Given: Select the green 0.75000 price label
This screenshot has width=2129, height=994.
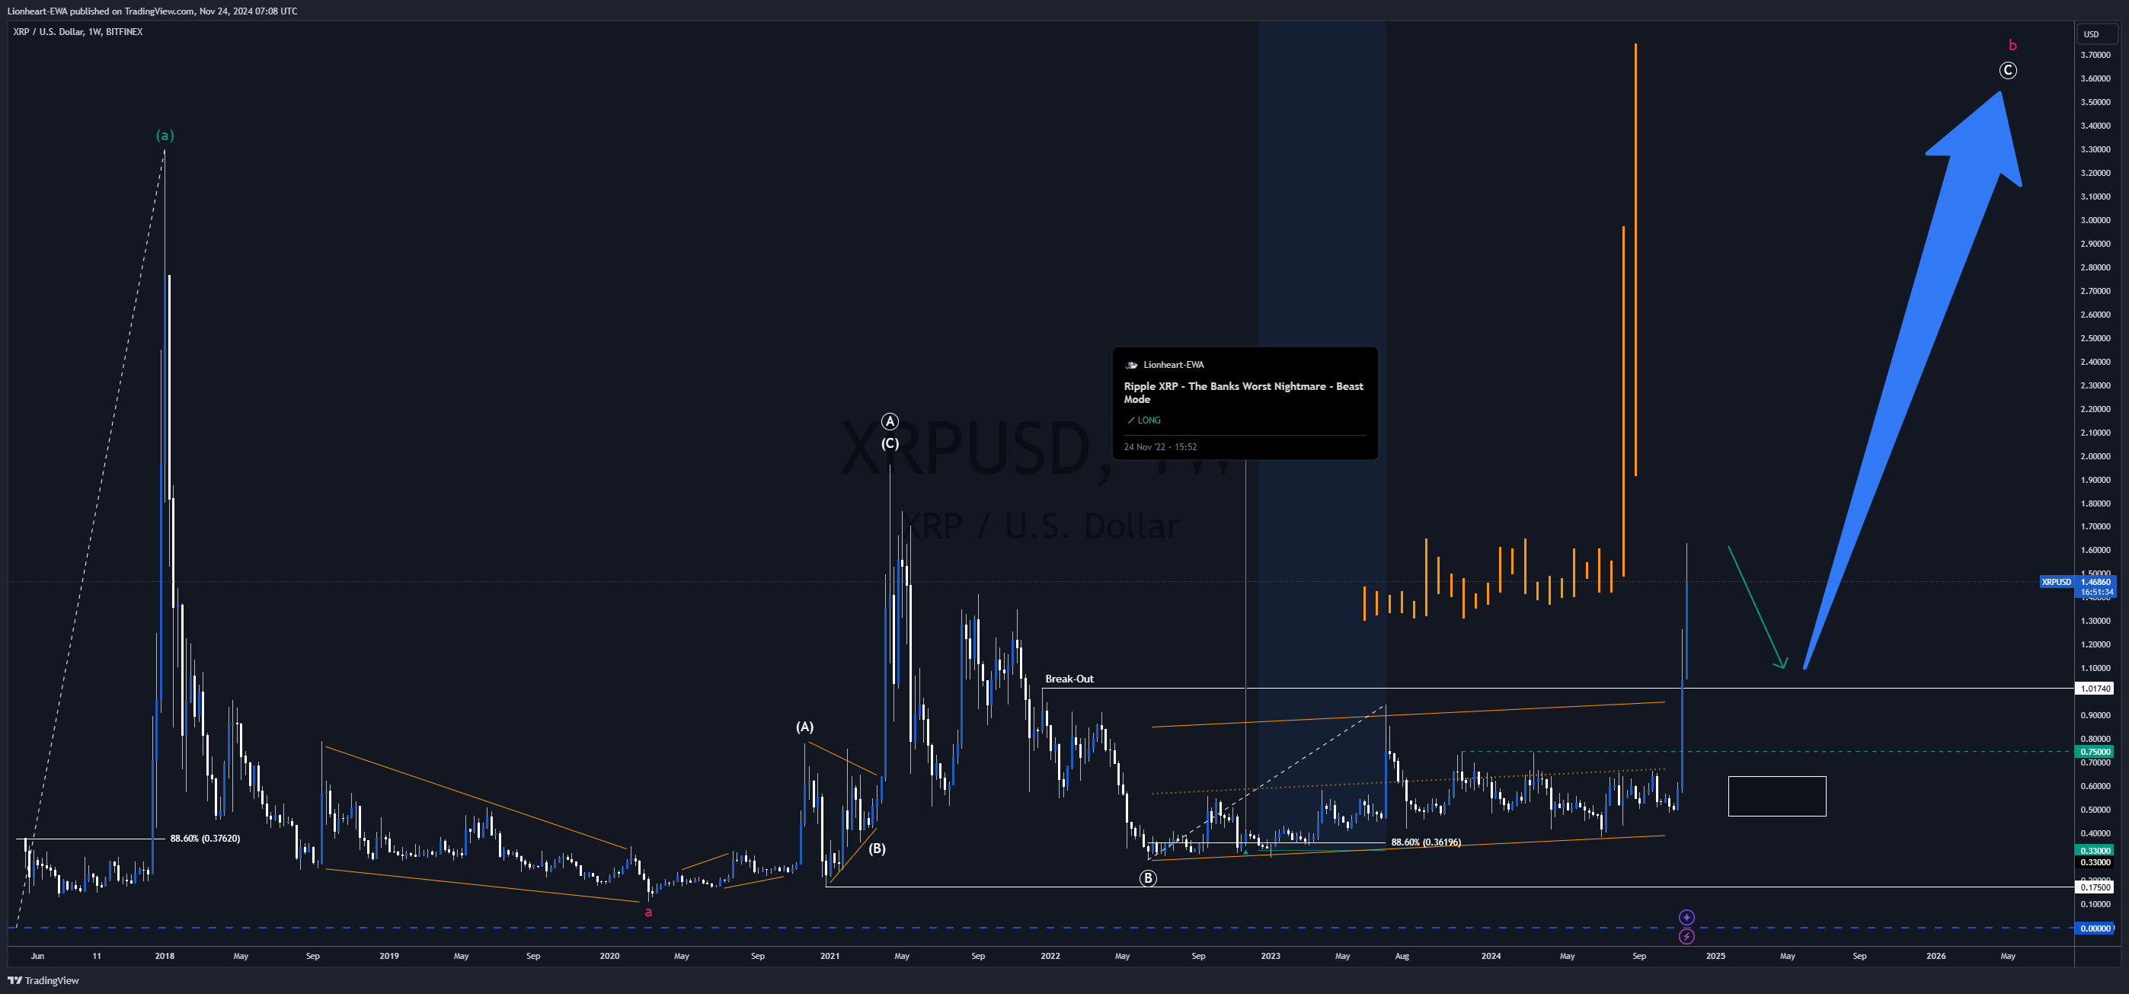Looking at the screenshot, I should point(2095,752).
